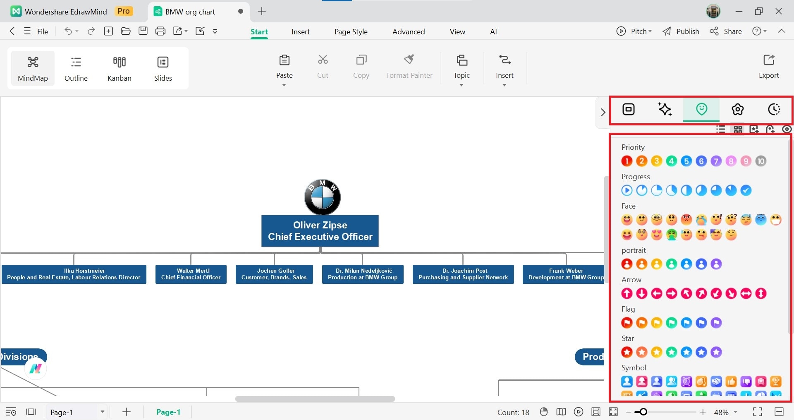Screen dimensions: 794x420
Task: Select the Walter Mertl CFO node
Action: (x=191, y=274)
